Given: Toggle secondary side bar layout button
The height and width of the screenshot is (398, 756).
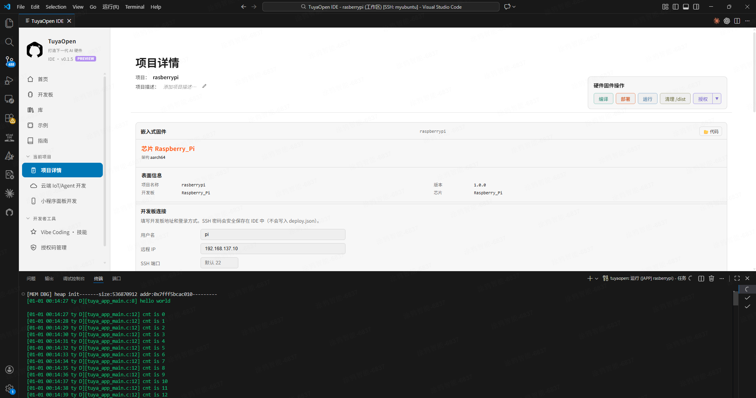Looking at the screenshot, I should click(696, 7).
